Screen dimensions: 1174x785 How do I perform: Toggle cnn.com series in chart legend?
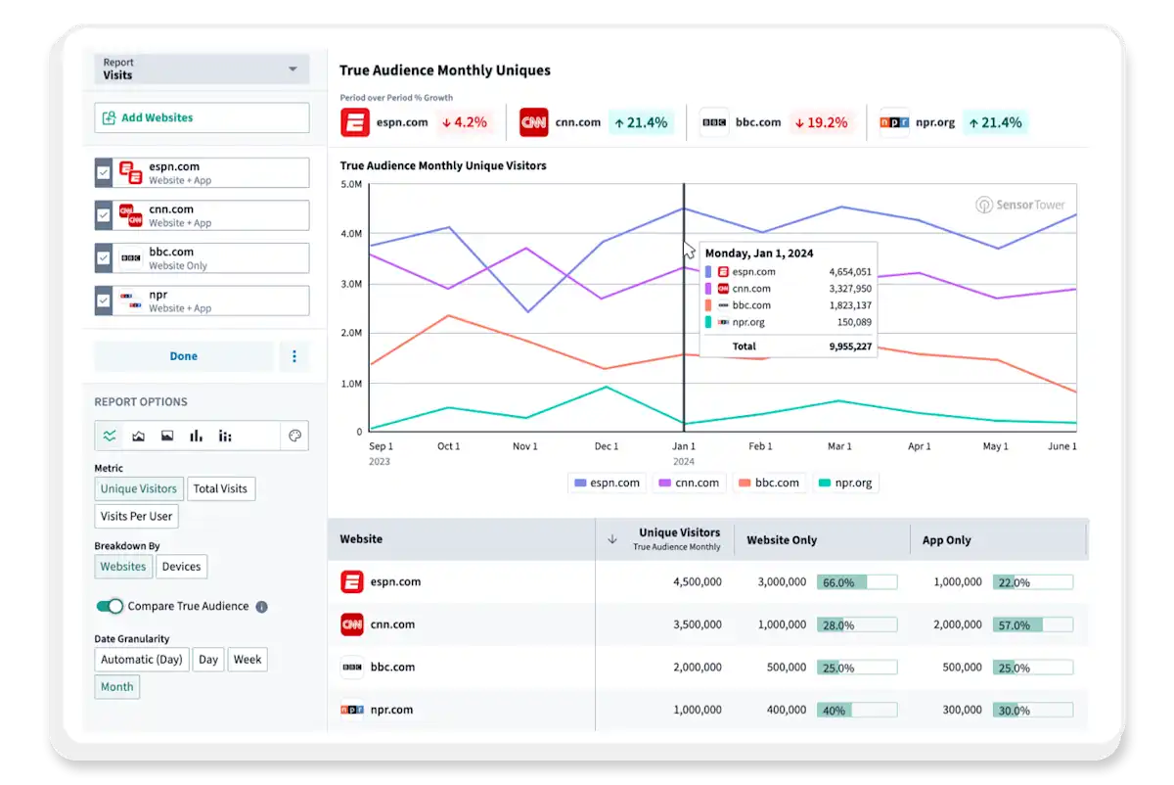click(x=690, y=483)
